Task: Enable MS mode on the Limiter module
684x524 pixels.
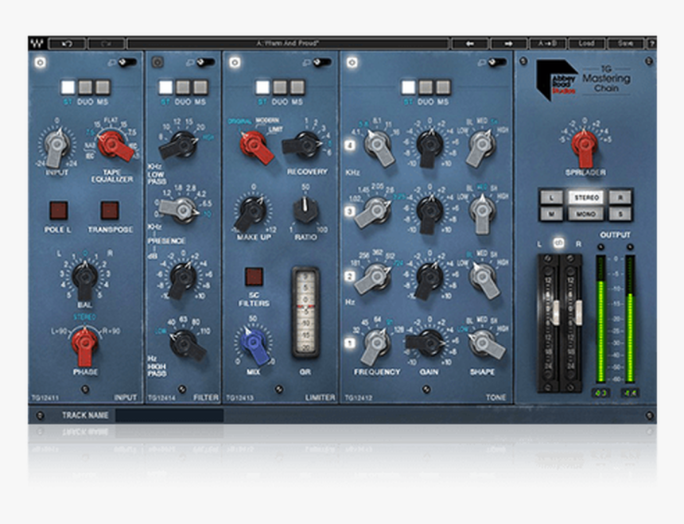Action: [297, 87]
